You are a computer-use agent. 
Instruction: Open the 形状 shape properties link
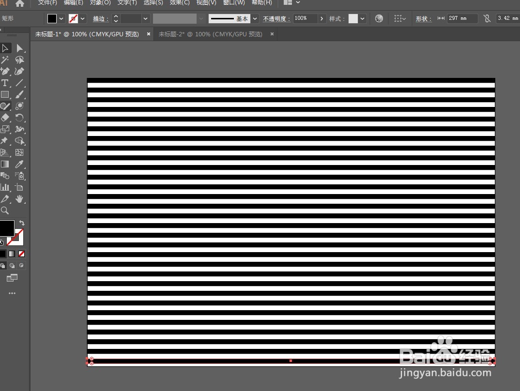(424, 19)
